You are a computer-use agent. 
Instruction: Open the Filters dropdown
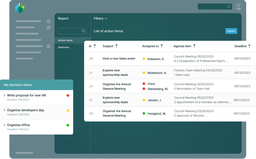(100, 18)
